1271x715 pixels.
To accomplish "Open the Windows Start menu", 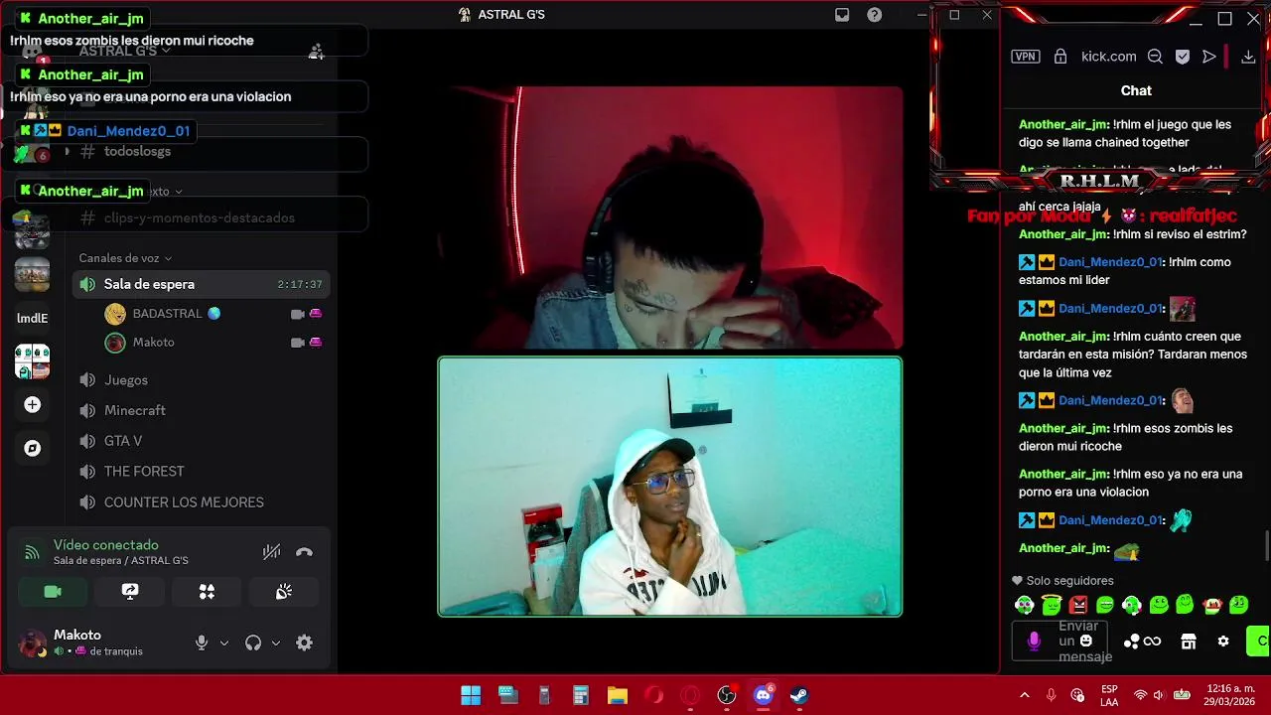I will point(471,695).
